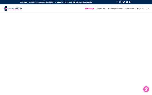Go to the über mich page
Screen dimensions: 152x95
130,9
